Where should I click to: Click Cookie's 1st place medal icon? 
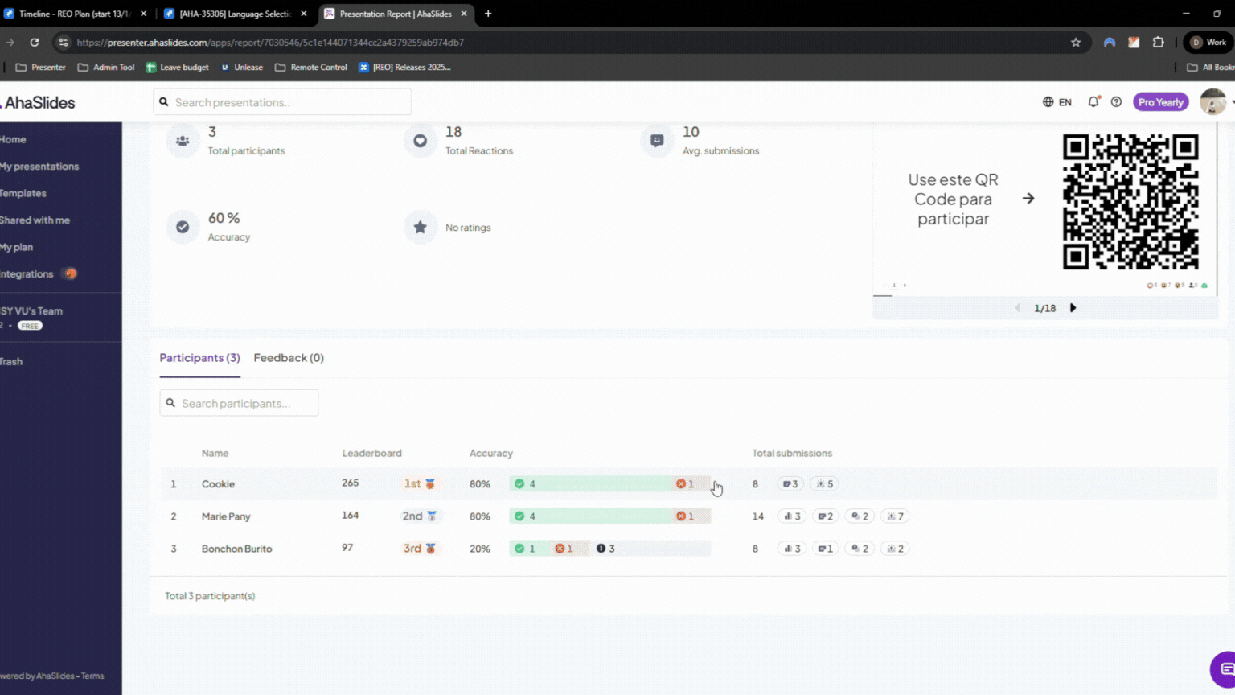click(430, 483)
